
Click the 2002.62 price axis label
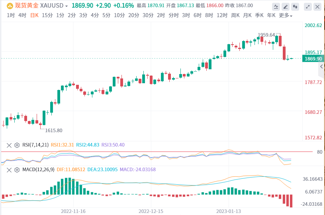pyautogui.click(x=313, y=25)
